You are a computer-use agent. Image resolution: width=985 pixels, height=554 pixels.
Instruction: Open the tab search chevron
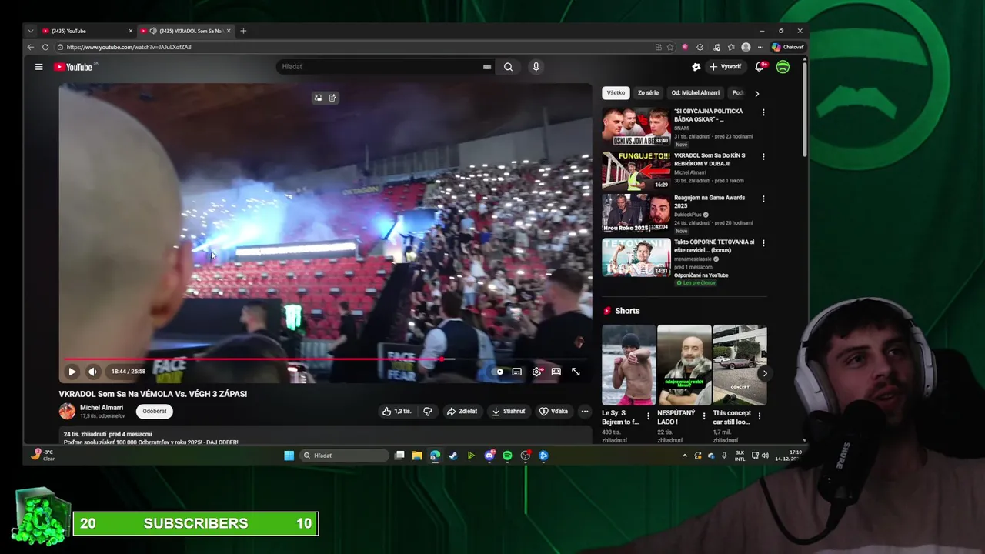30,31
